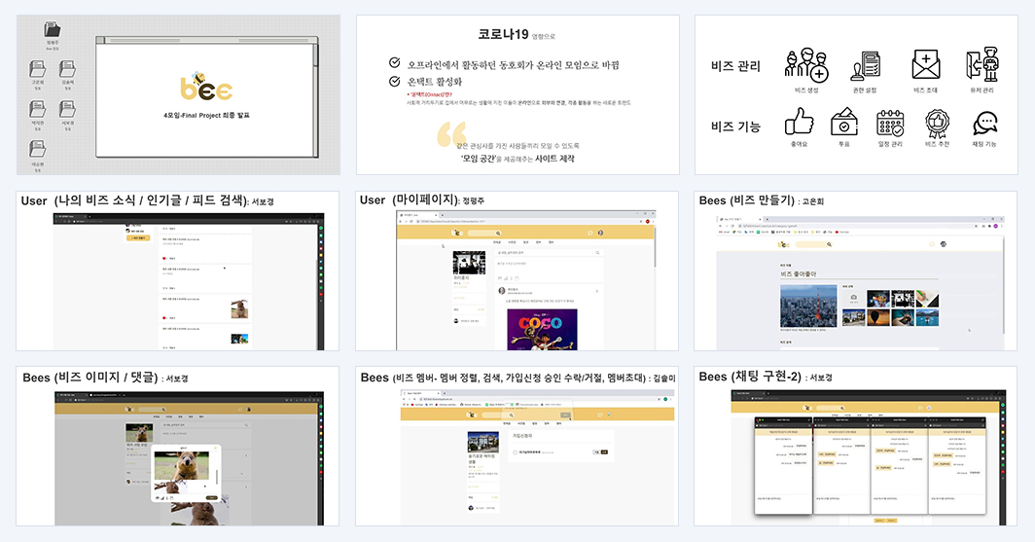Click the '비즈 기능' row label
The width and height of the screenshot is (1035, 542).
[736, 126]
